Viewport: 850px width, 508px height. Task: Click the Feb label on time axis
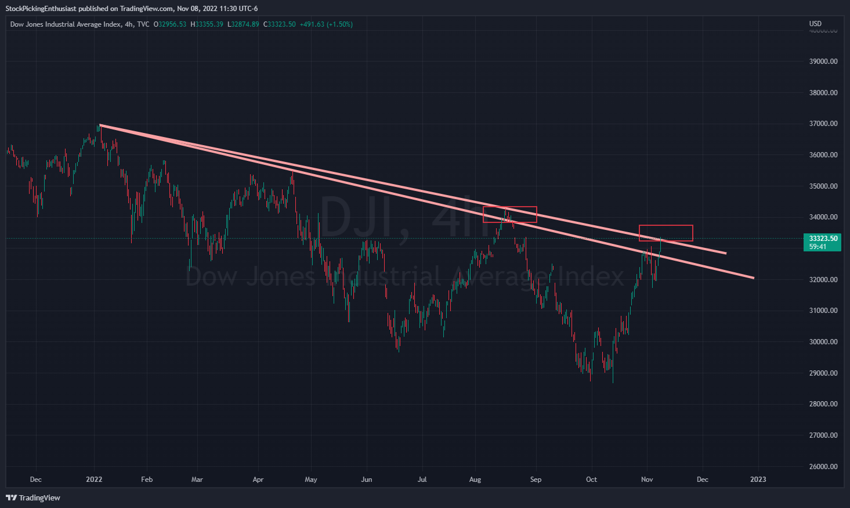pyautogui.click(x=147, y=480)
